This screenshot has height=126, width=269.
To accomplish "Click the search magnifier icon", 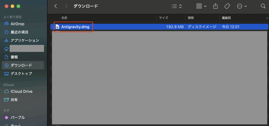I will (x=263, y=6).
